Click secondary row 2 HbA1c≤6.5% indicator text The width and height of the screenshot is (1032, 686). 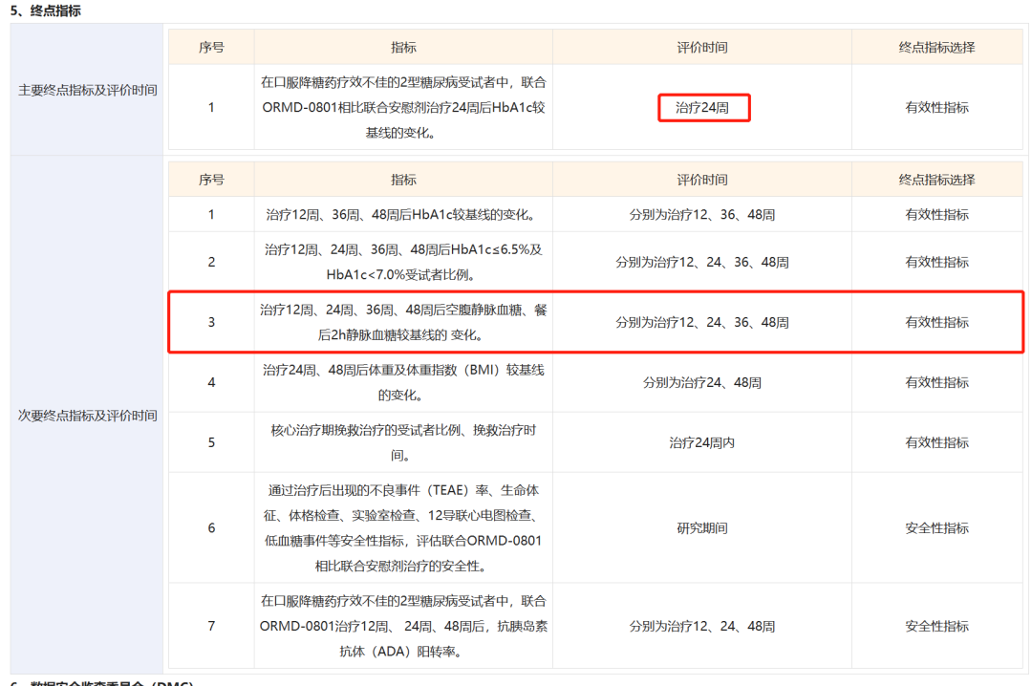[x=403, y=262]
